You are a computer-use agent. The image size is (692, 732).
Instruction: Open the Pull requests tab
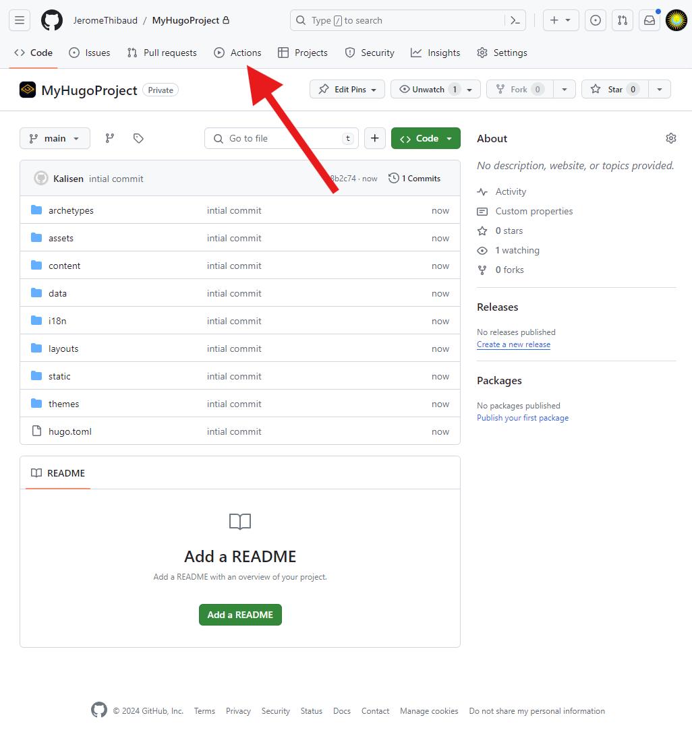(x=162, y=53)
